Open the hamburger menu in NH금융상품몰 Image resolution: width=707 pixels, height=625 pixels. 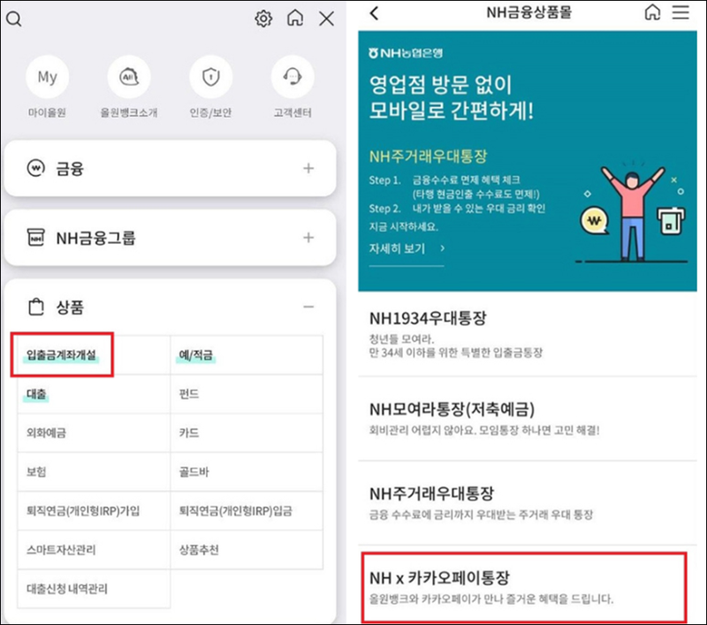click(x=680, y=12)
